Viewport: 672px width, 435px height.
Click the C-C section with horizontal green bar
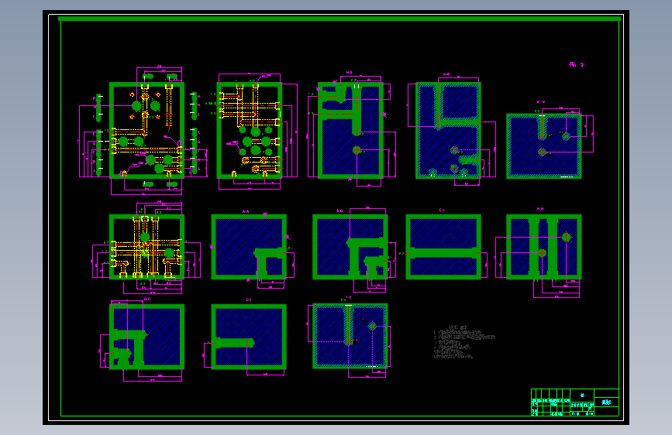pyautogui.click(x=443, y=247)
